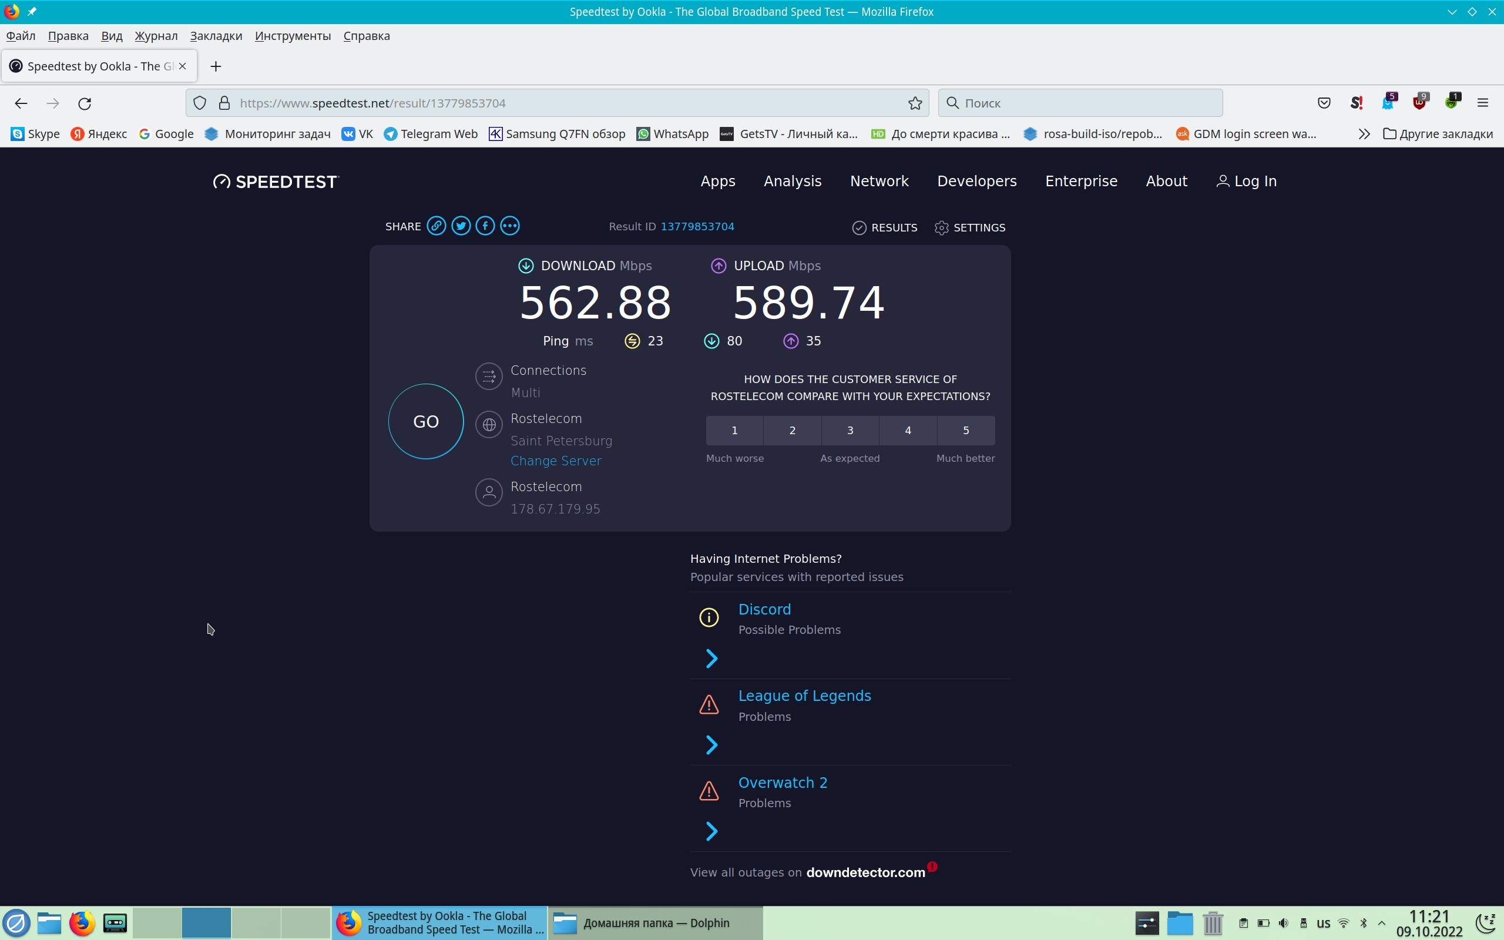
Task: Click the Pocket save icon
Action: click(x=1324, y=103)
